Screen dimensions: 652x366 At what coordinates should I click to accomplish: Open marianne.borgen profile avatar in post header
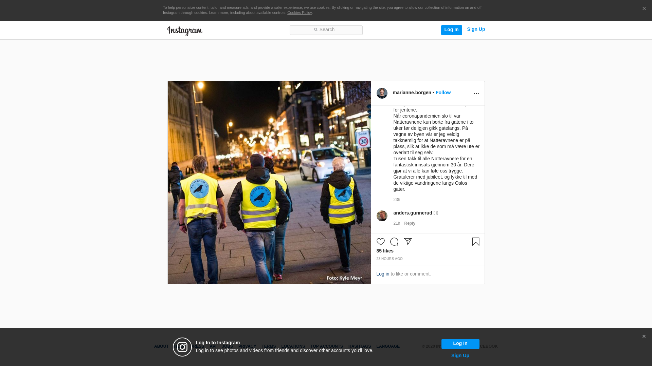coord(382,93)
